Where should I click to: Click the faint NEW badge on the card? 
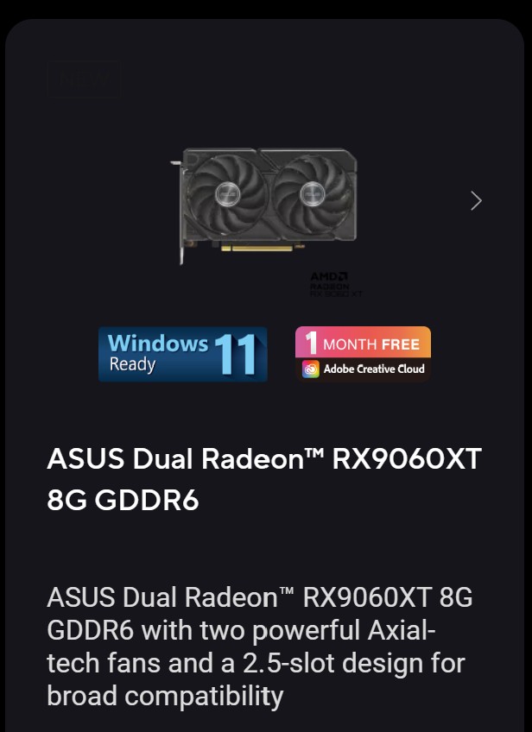click(x=84, y=79)
